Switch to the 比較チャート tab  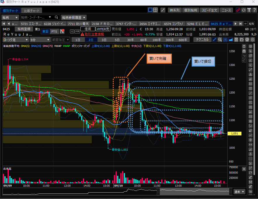(x=31, y=10)
